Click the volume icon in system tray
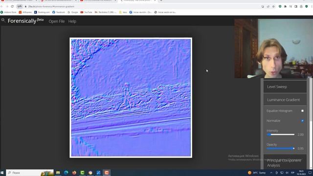This screenshot has width=313, height=176. click(x=287, y=173)
